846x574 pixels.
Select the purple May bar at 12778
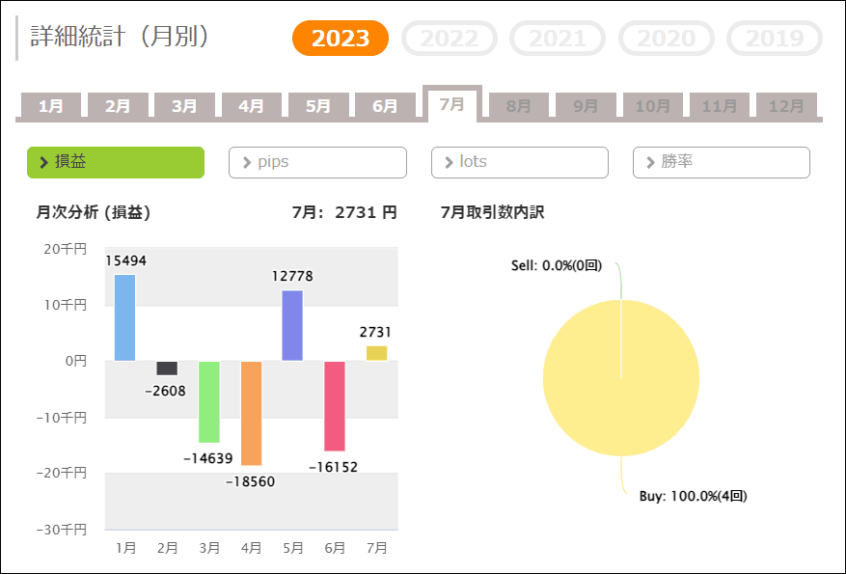pyautogui.click(x=292, y=325)
